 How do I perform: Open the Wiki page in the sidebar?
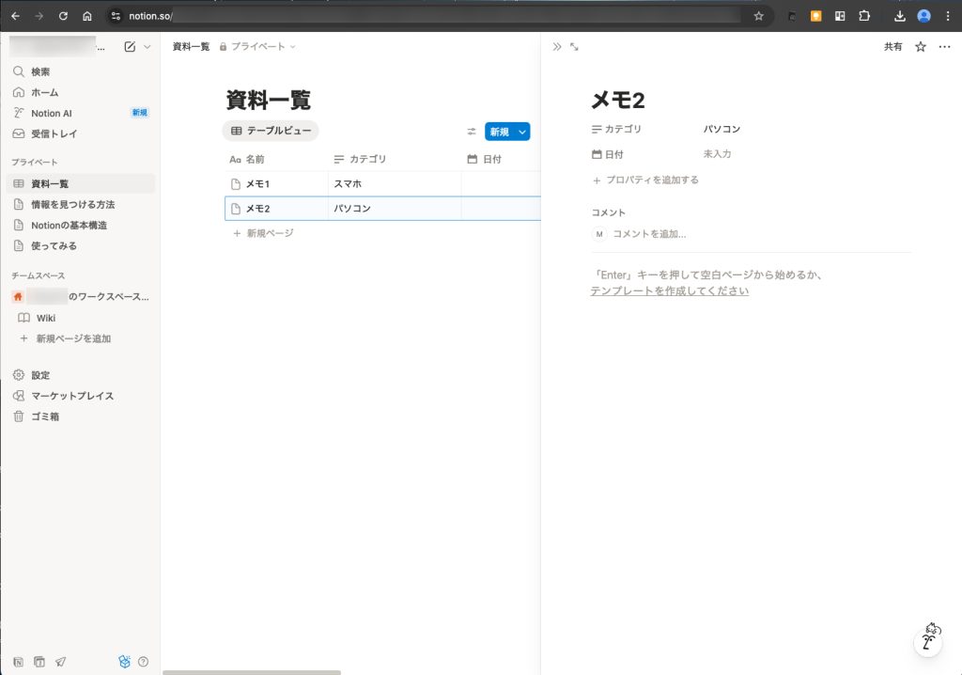coord(81,318)
